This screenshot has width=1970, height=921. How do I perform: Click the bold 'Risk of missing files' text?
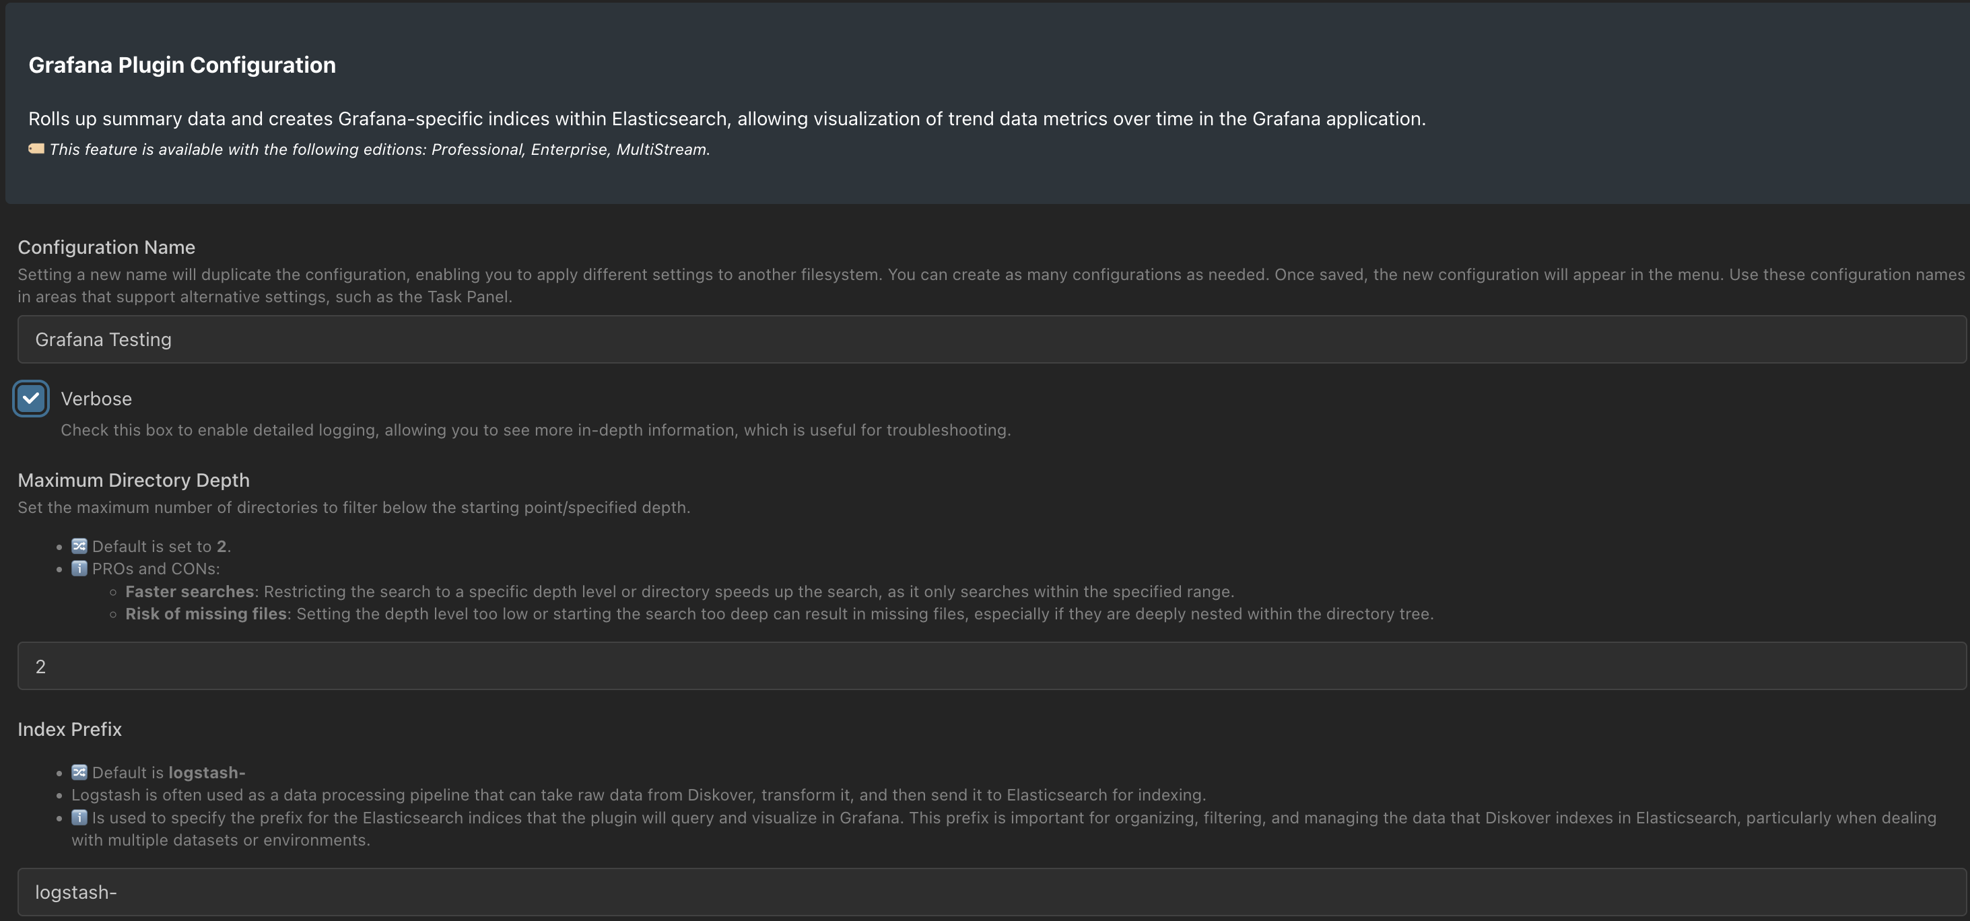coord(206,613)
